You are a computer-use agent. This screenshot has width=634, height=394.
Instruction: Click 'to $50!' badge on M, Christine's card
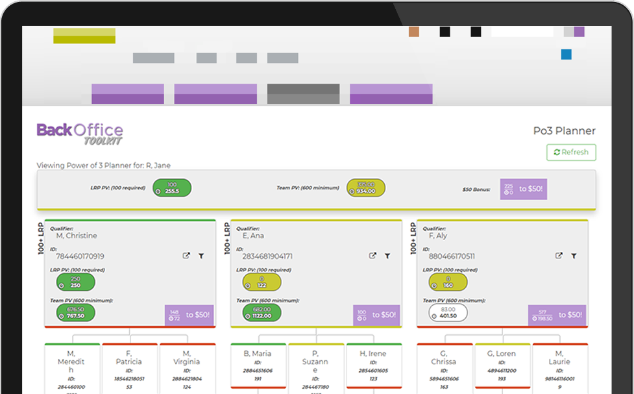tap(189, 315)
